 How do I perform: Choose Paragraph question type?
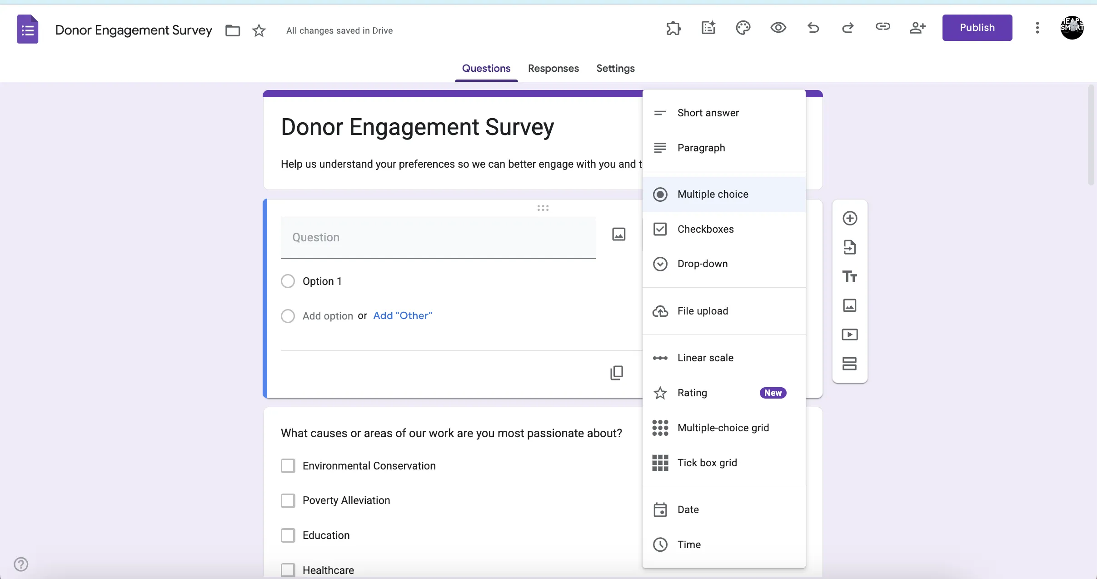tap(724, 148)
